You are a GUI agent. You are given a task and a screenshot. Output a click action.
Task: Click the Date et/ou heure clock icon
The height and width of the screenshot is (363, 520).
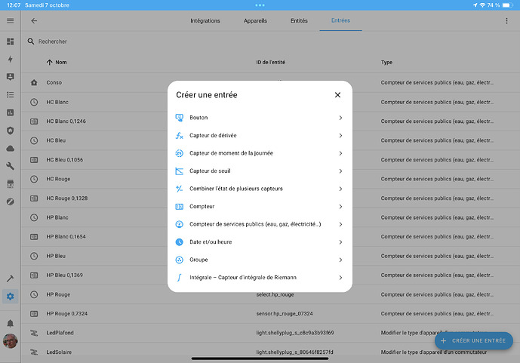pos(179,242)
